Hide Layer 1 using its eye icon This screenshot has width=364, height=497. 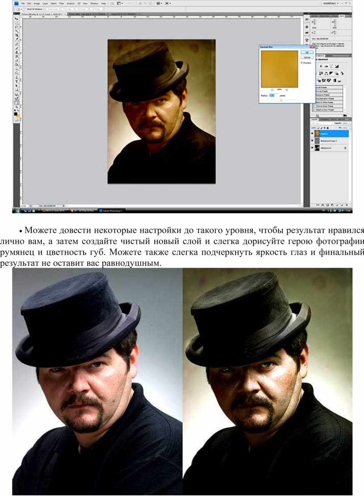pos(312,134)
